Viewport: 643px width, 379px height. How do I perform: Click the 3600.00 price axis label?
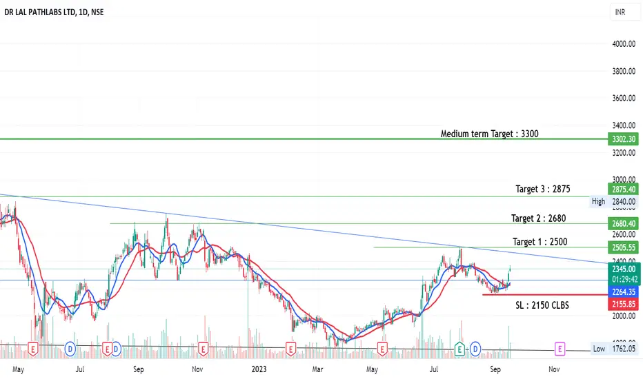tap(624, 99)
